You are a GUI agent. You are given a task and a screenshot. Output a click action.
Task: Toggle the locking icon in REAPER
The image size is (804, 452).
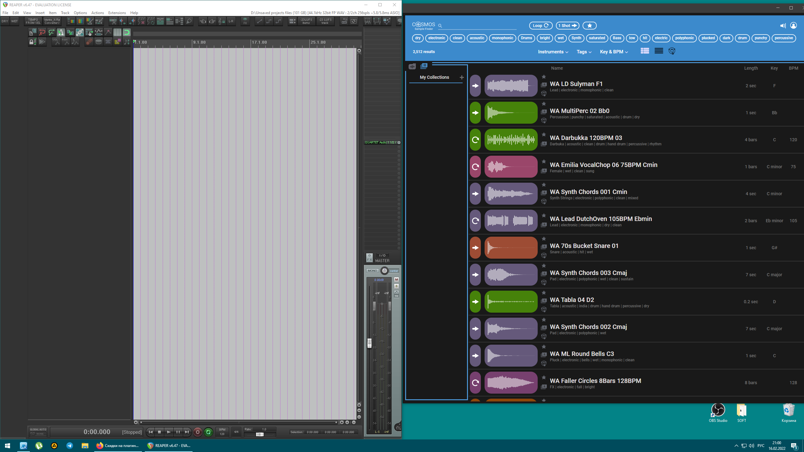32,42
